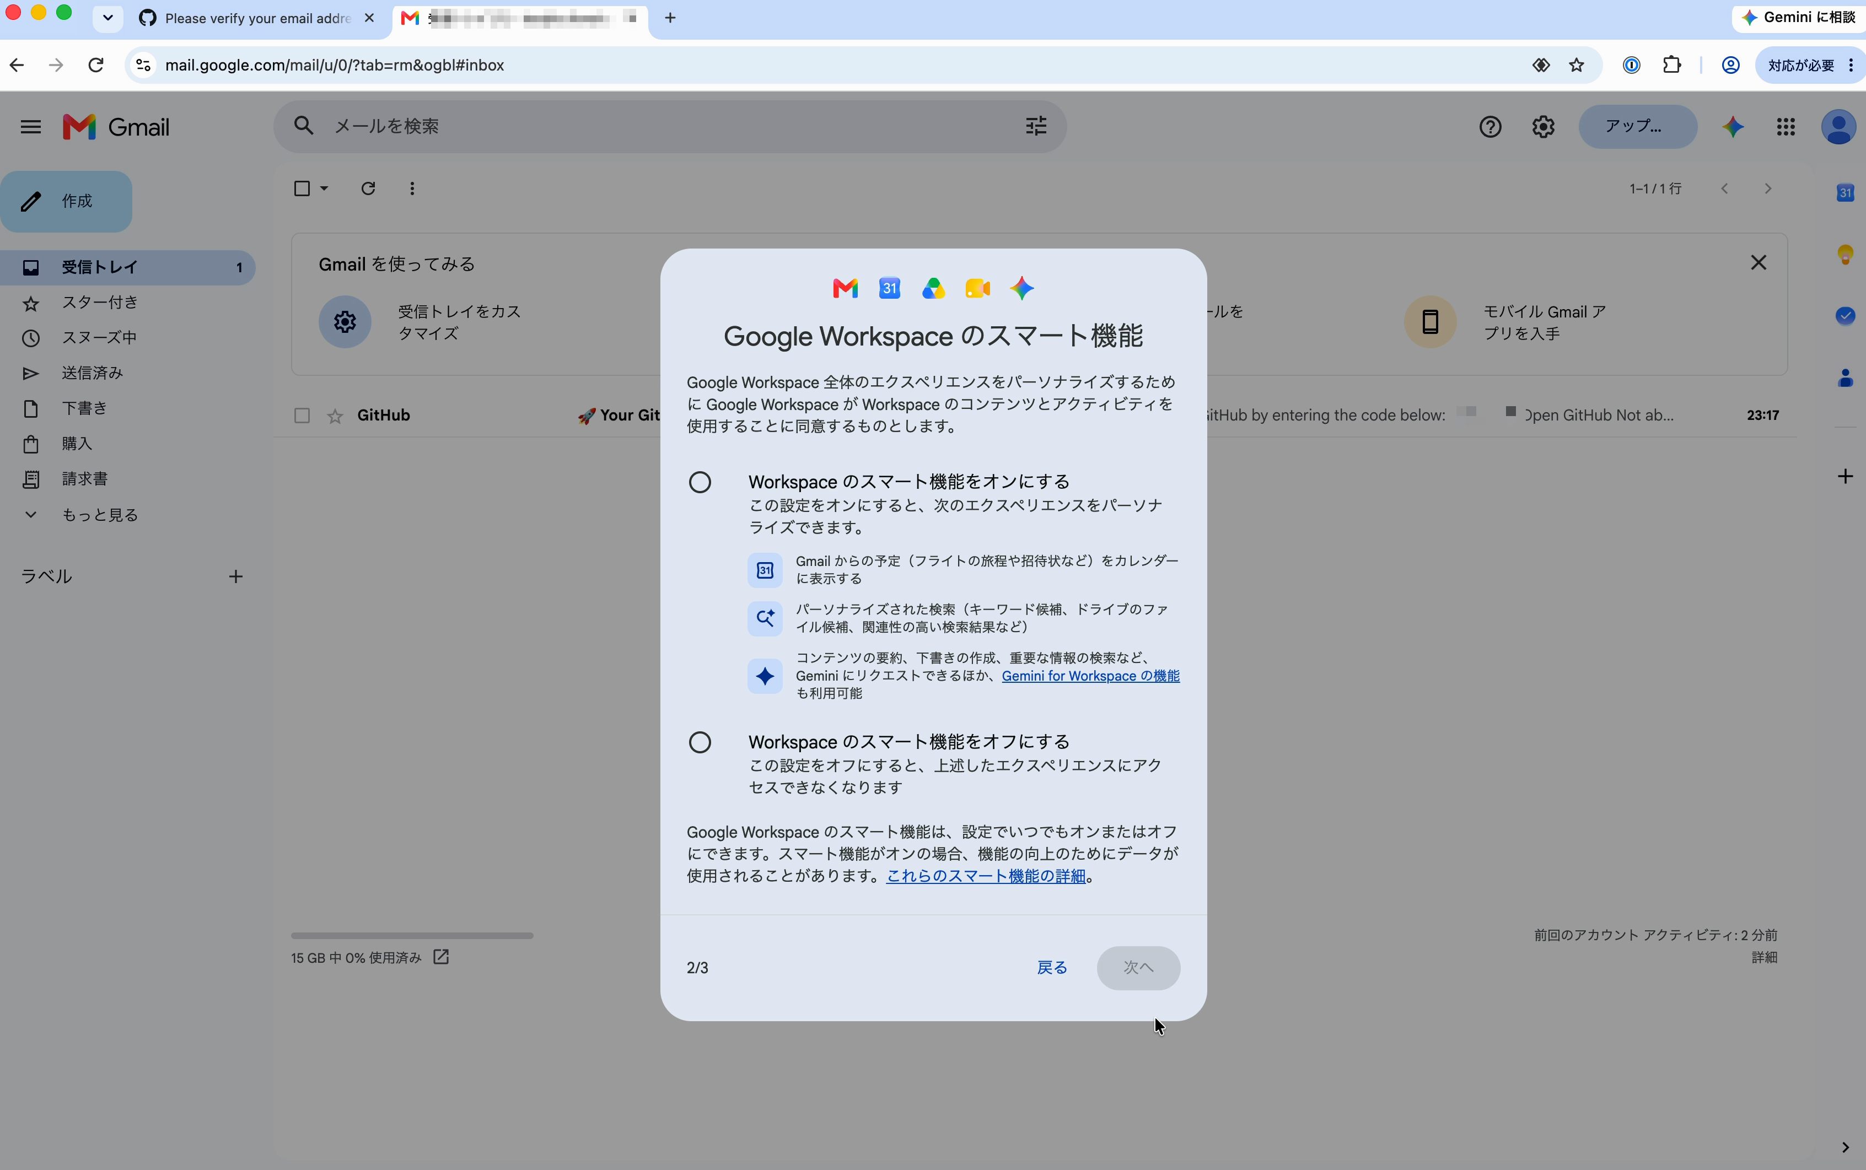Open Gemini for Workspace の機能 link
The image size is (1866, 1170).
tap(1090, 676)
